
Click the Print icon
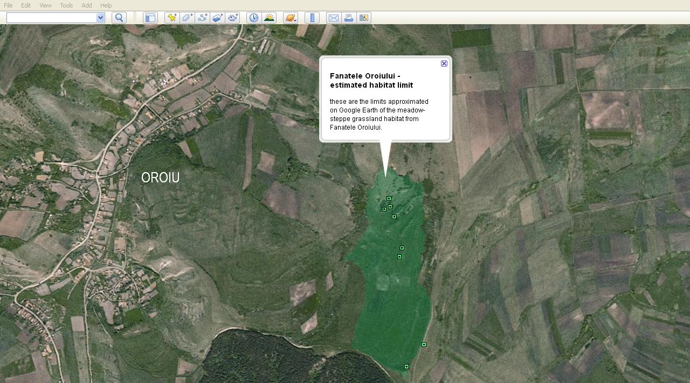click(349, 18)
